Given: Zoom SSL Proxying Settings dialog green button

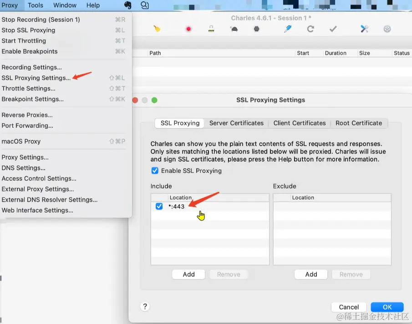Looking at the screenshot, I should 154,100.
